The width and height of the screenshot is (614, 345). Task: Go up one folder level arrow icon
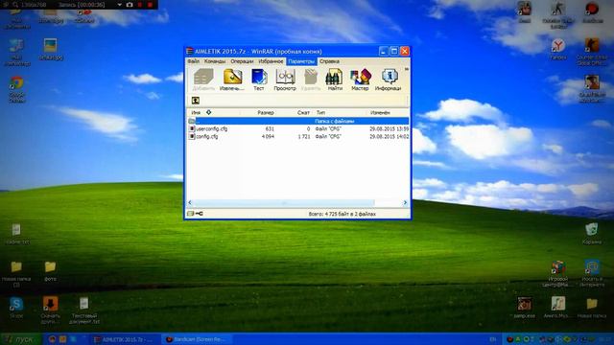point(196,101)
